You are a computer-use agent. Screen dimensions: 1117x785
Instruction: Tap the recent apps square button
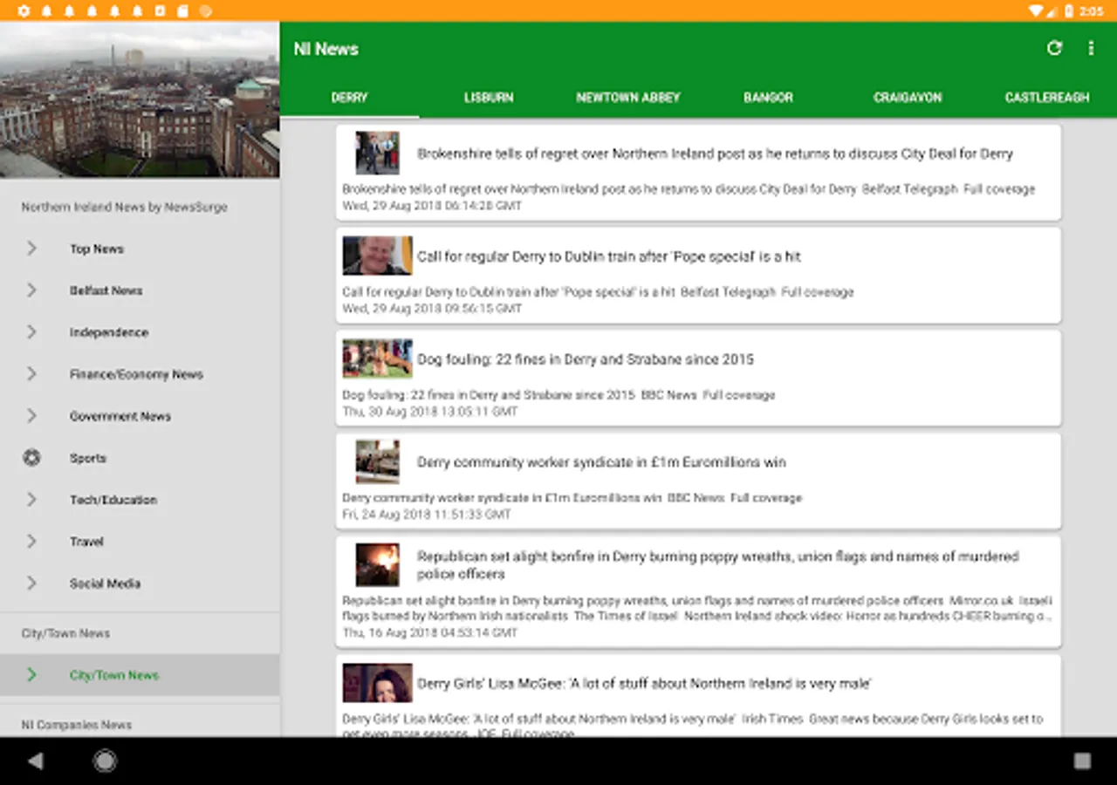(1082, 761)
